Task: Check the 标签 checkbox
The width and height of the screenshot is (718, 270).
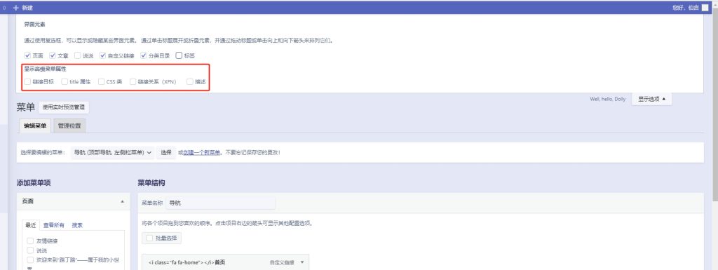Action: (179, 55)
